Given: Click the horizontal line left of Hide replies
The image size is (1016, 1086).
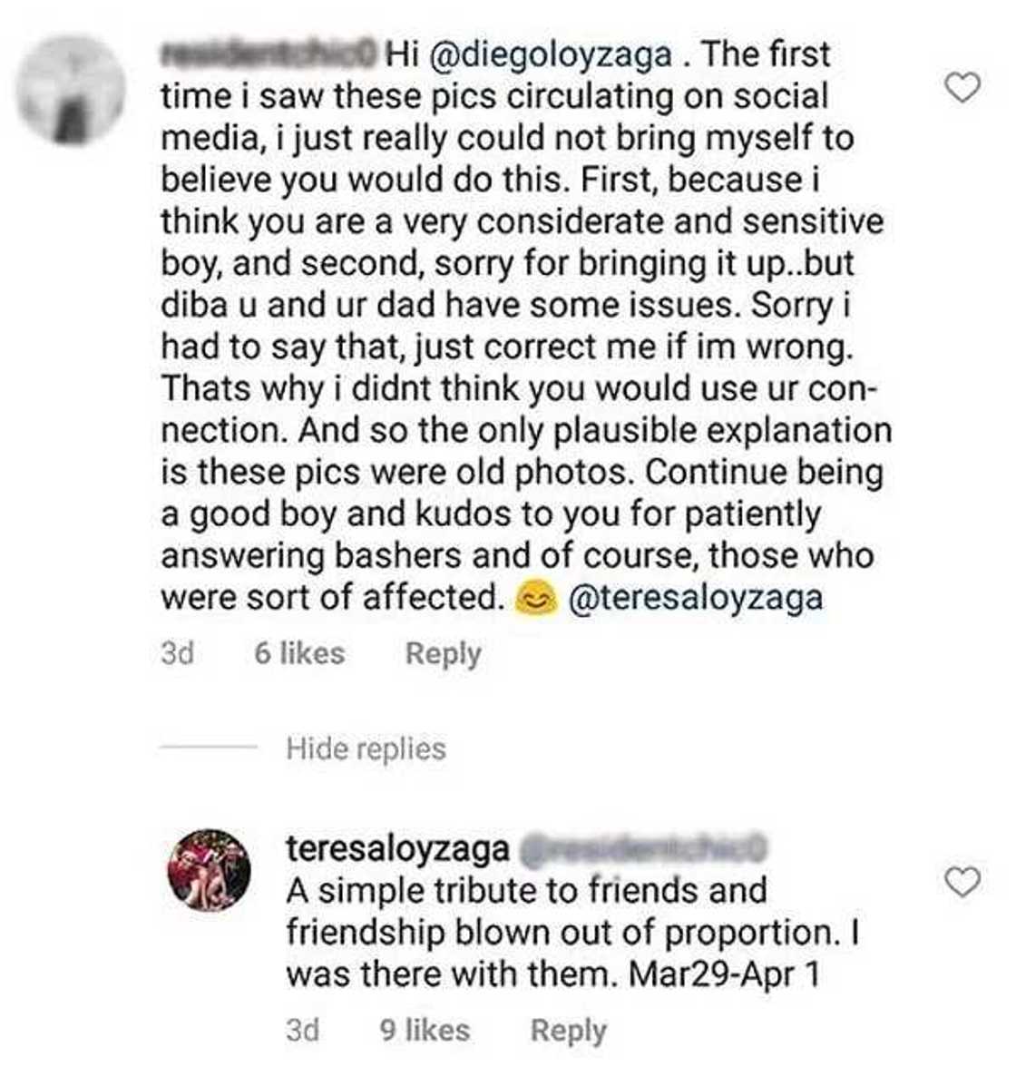Looking at the screenshot, I should click(210, 748).
